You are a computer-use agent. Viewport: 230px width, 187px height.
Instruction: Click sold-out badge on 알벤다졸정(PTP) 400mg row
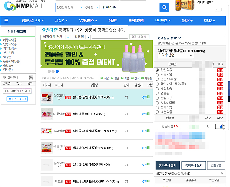point(68,114)
